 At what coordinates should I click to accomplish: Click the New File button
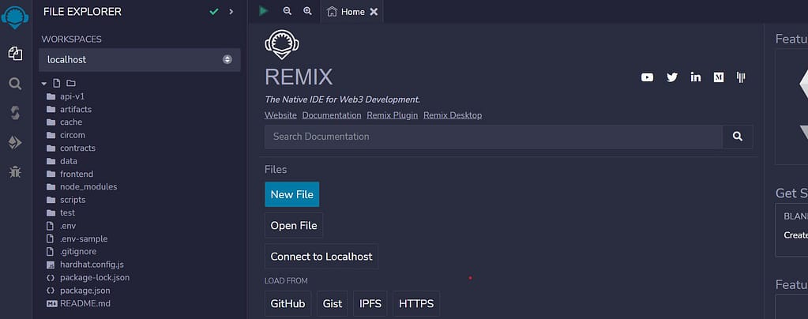pyautogui.click(x=292, y=194)
